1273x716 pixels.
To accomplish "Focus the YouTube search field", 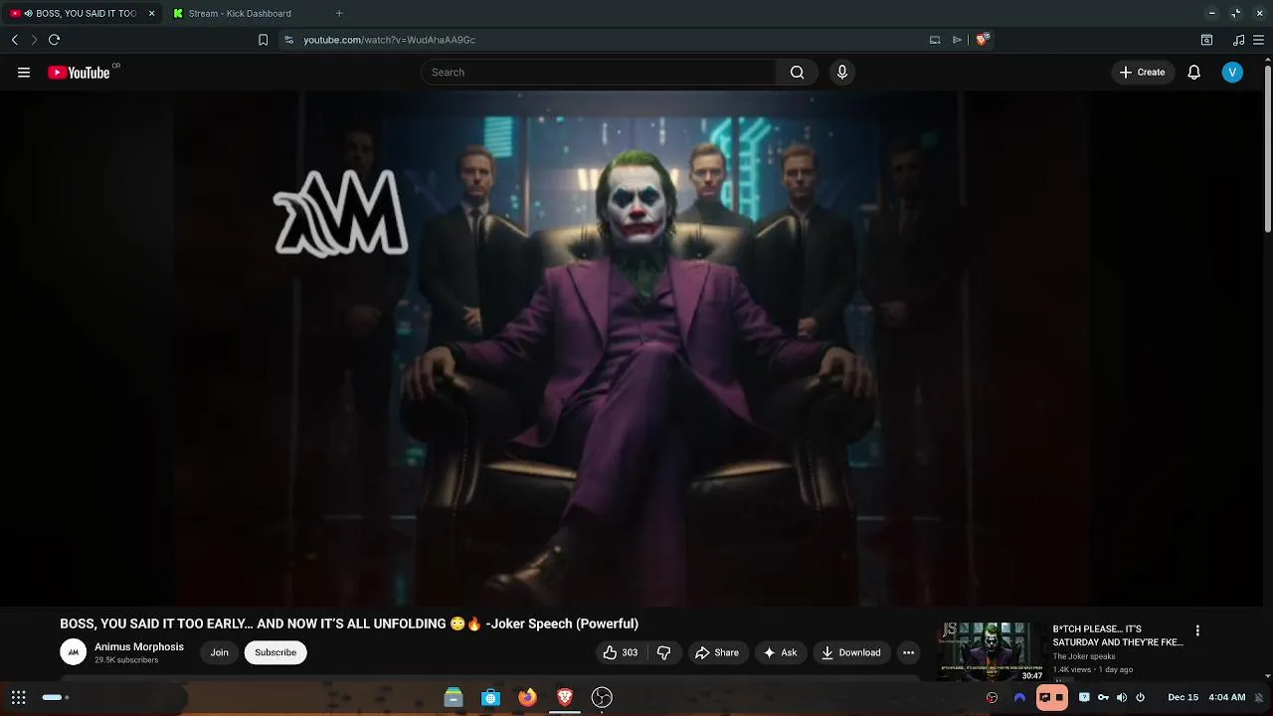I will click(x=599, y=73).
